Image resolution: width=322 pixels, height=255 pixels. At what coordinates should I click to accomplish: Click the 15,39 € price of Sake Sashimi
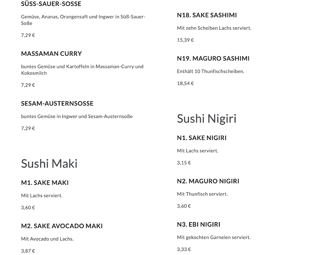(185, 40)
